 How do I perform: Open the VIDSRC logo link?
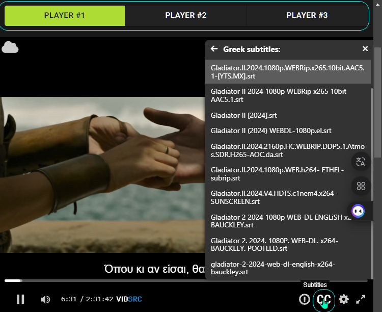coord(129,299)
